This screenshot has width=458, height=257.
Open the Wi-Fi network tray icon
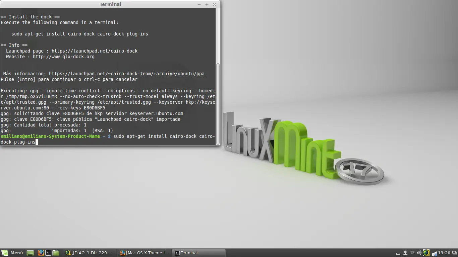point(412,253)
